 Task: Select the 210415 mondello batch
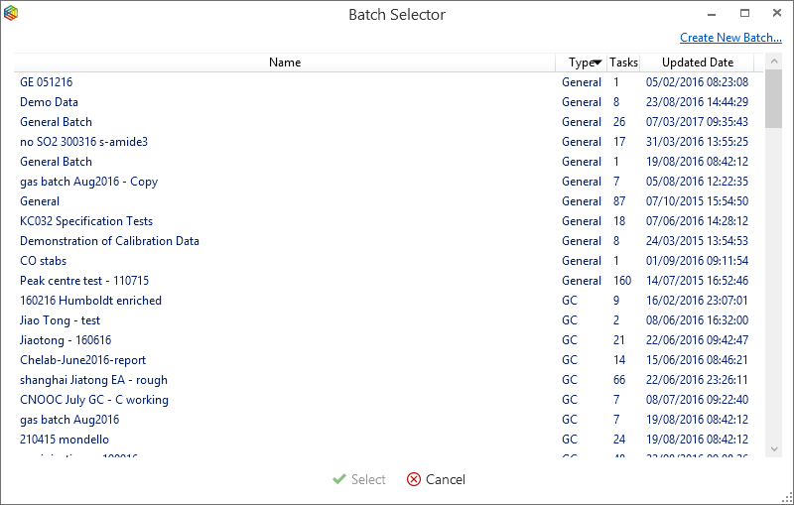coord(65,440)
